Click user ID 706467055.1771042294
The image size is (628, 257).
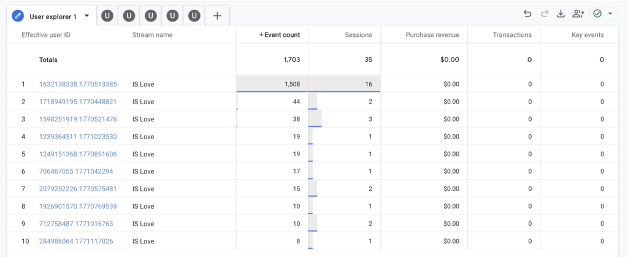(76, 171)
